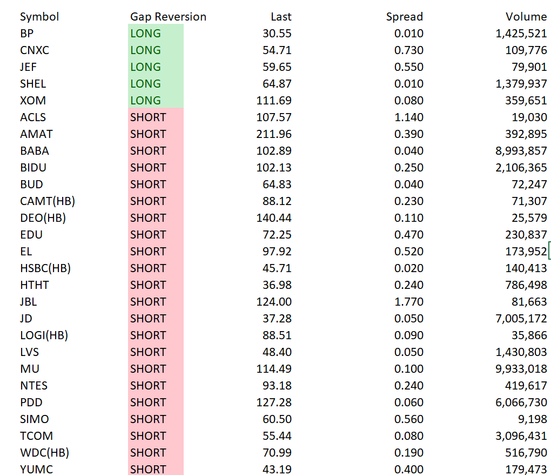Select BABA's last price 102.89
The width and height of the screenshot is (551, 475).
click(x=274, y=150)
